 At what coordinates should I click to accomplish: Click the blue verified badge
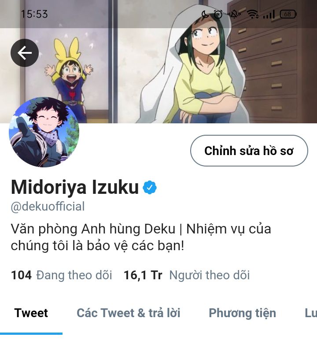[150, 188]
